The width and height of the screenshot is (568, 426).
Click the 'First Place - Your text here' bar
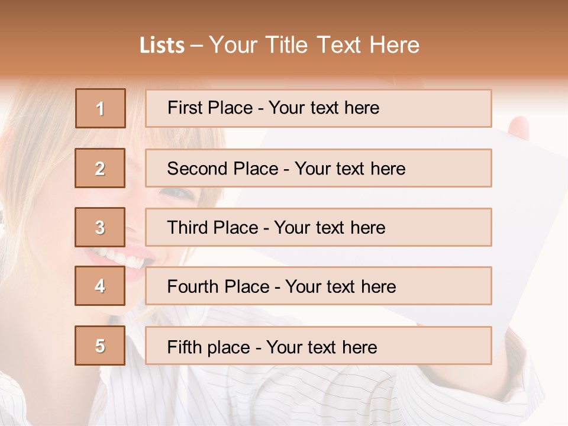point(318,108)
